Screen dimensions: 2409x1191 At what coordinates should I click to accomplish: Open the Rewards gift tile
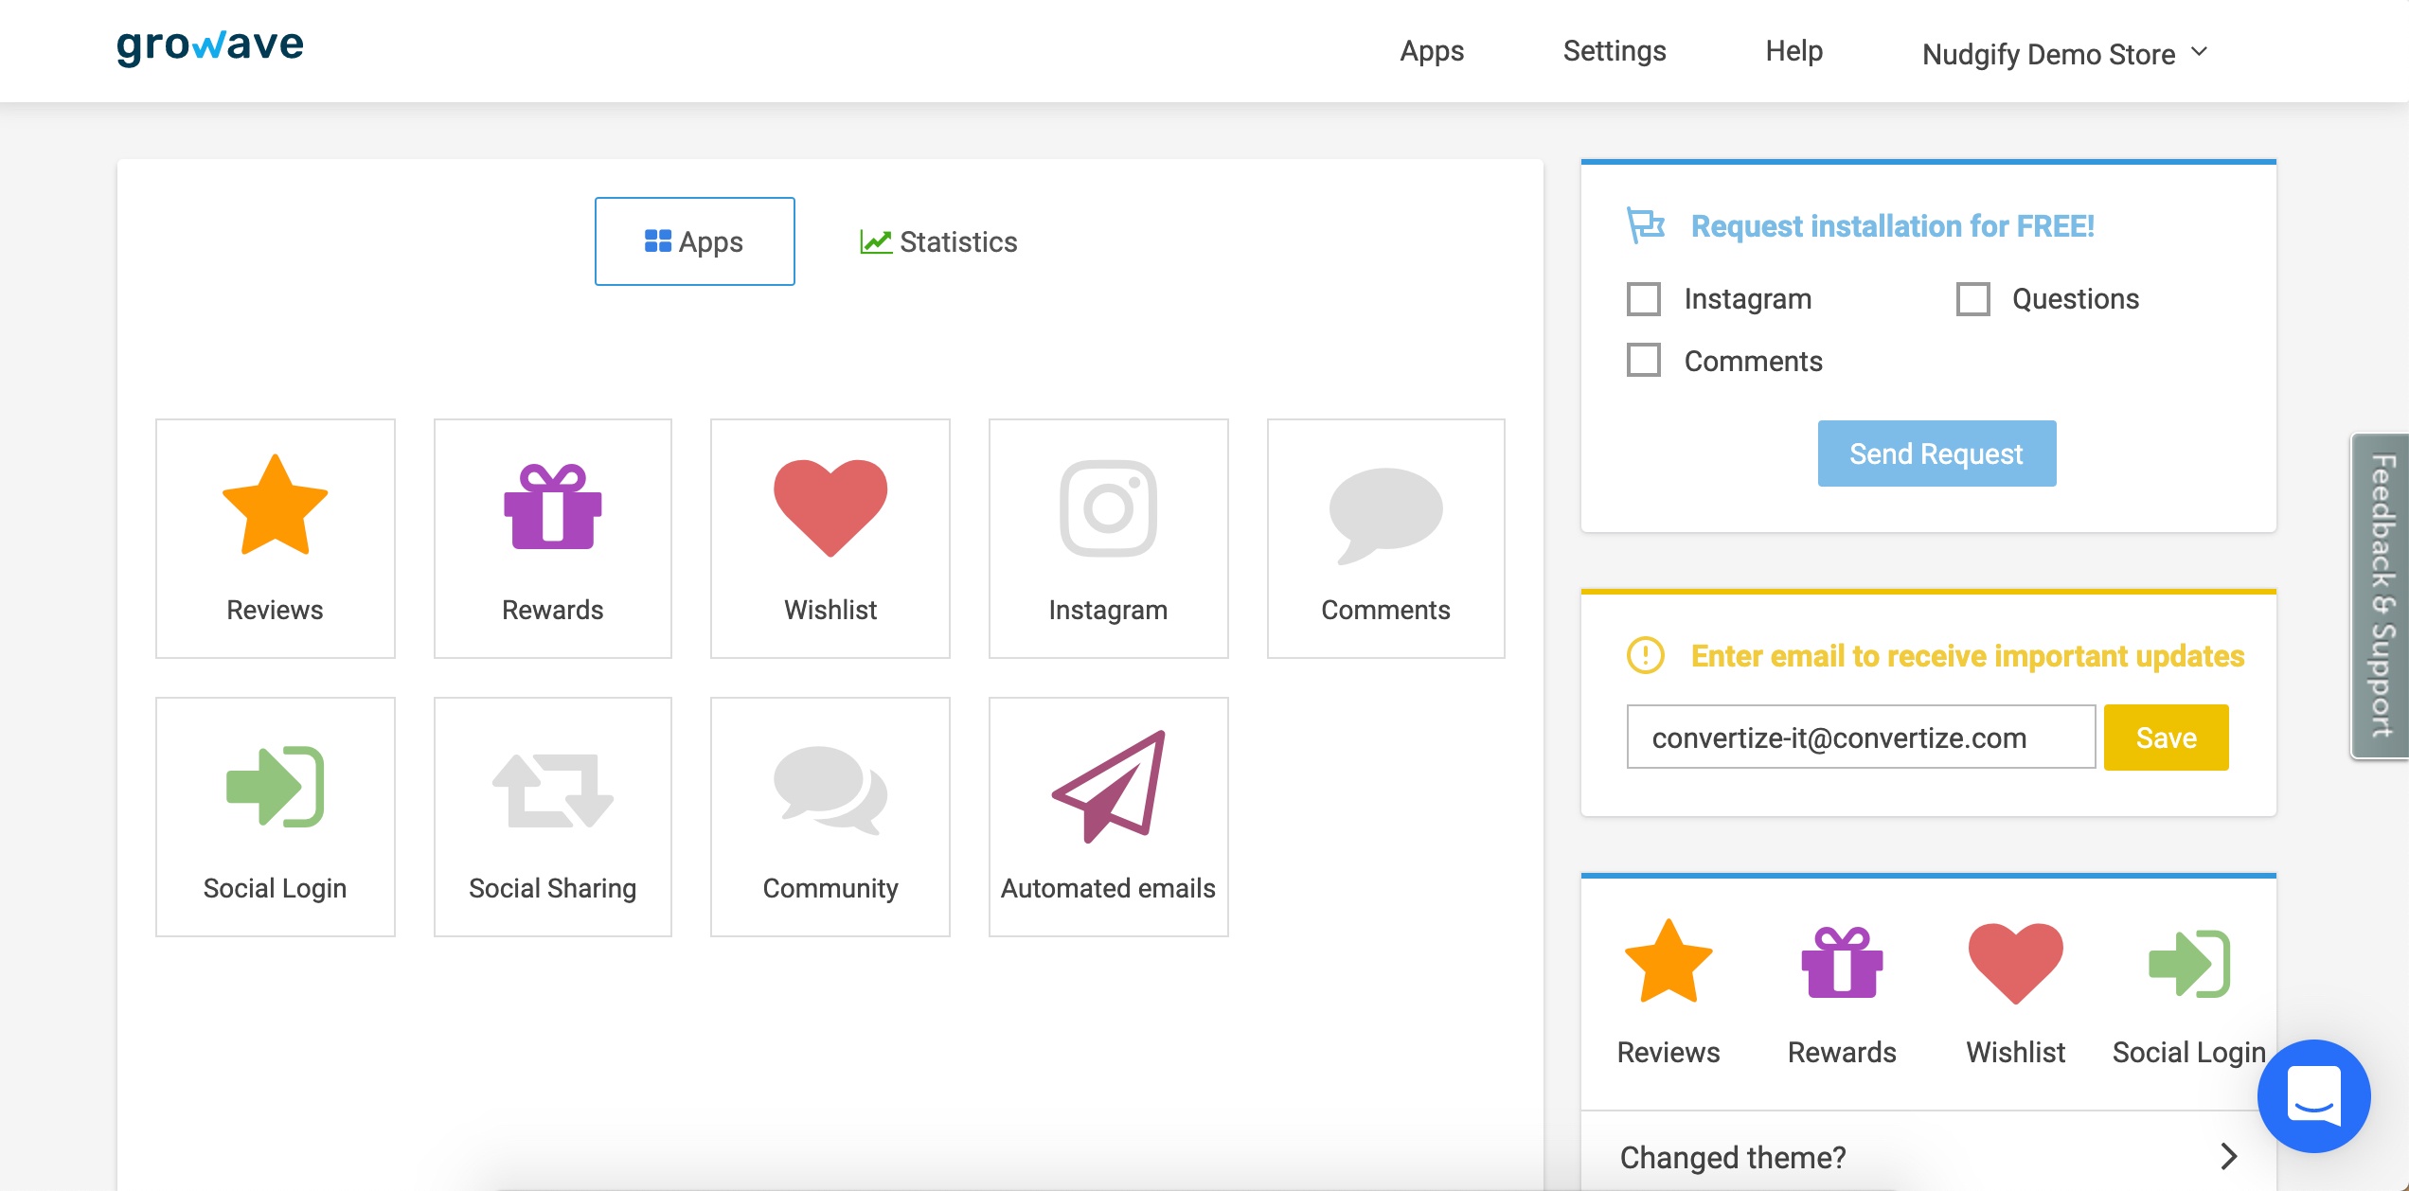tap(553, 538)
